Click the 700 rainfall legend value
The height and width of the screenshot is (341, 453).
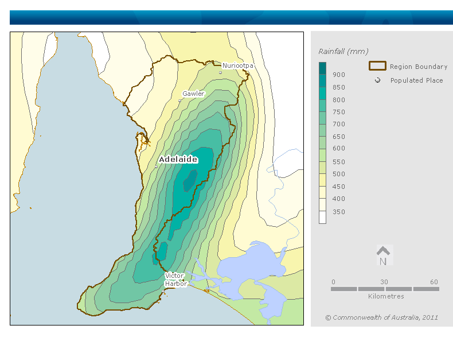(338, 125)
